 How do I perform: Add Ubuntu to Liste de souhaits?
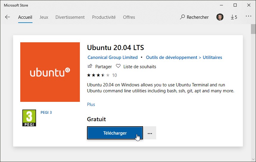[136, 66]
